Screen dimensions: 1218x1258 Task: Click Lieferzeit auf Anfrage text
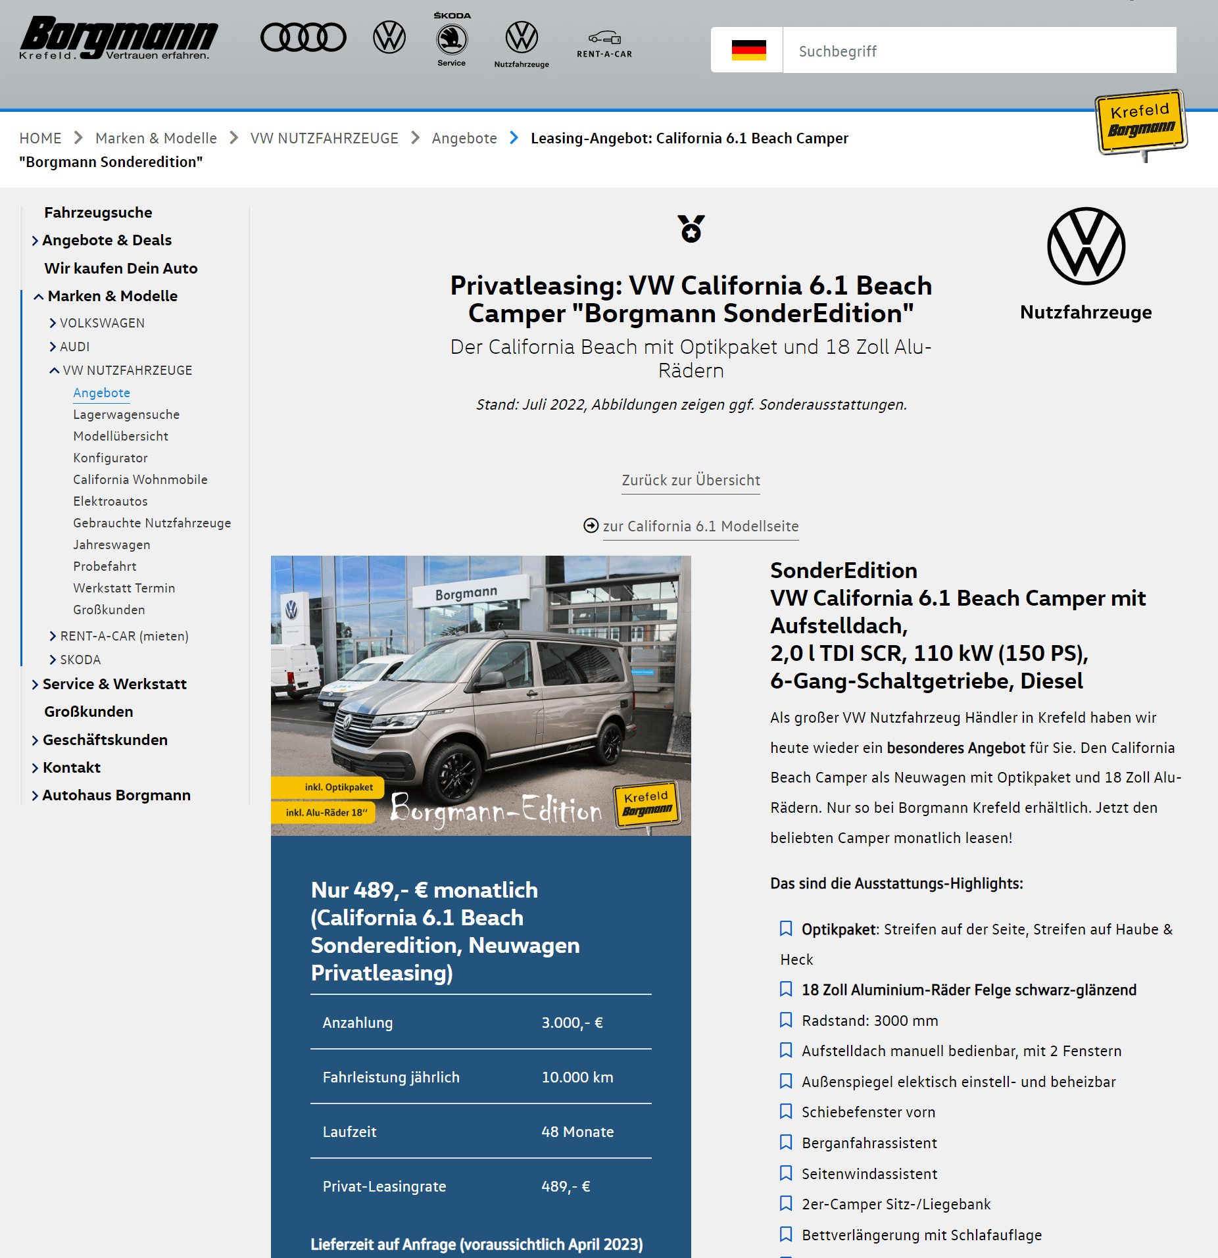(x=477, y=1244)
